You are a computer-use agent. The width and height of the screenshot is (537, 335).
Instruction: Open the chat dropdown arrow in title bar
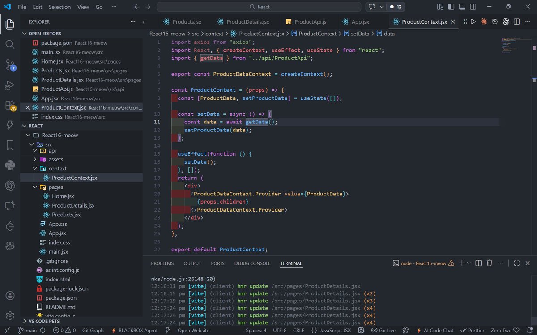pyautogui.click(x=381, y=7)
